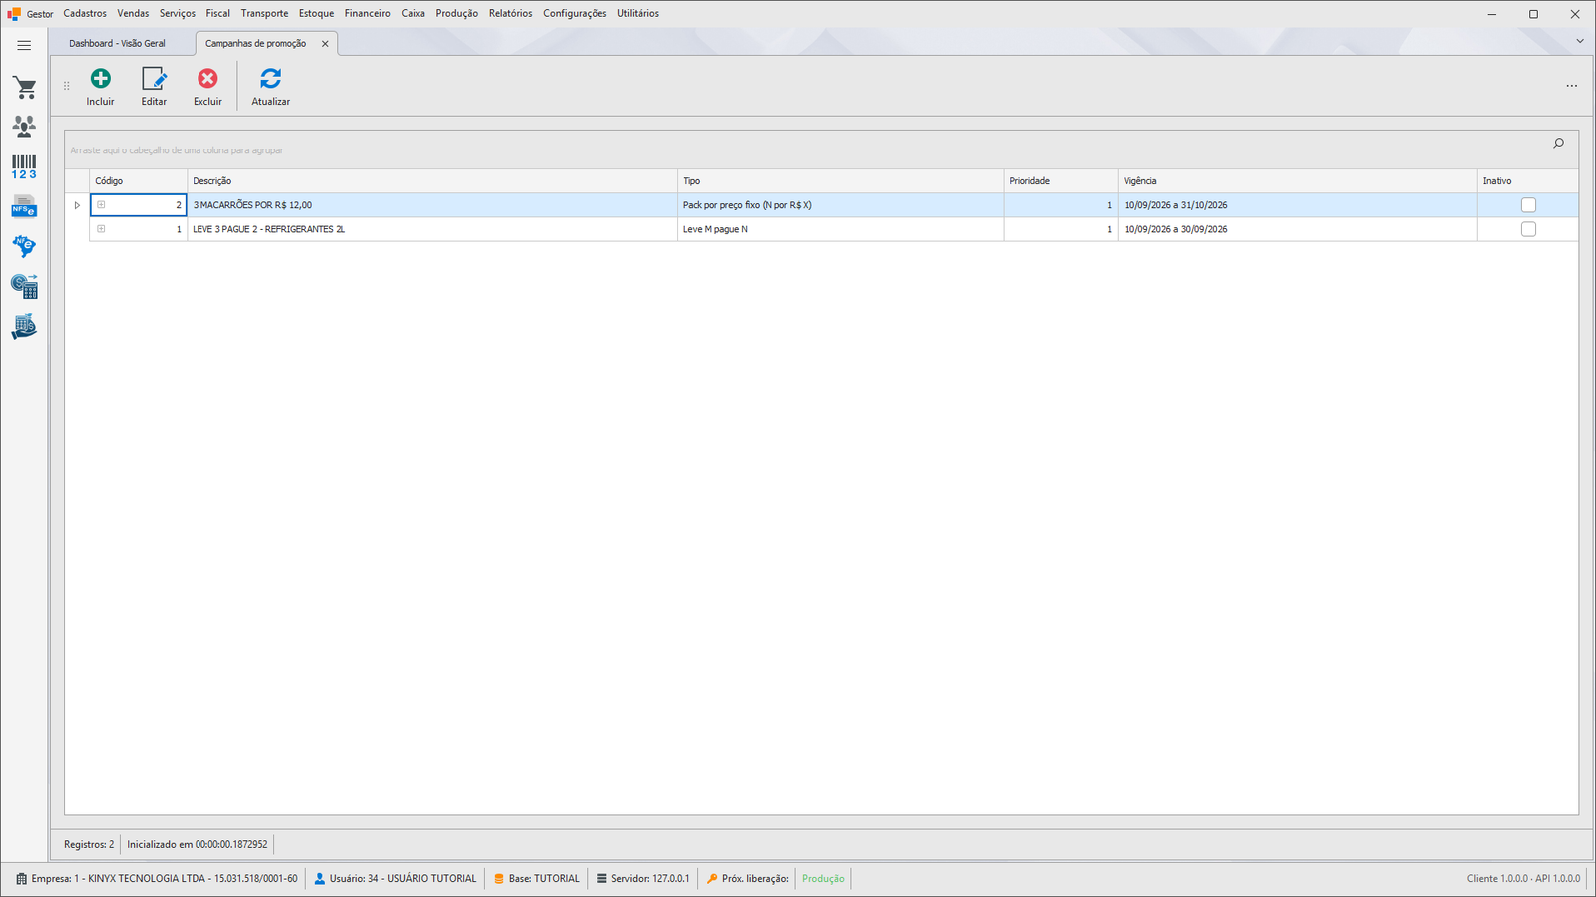The image size is (1596, 897).
Task: Click the Editar toolbar button
Action: click(154, 87)
